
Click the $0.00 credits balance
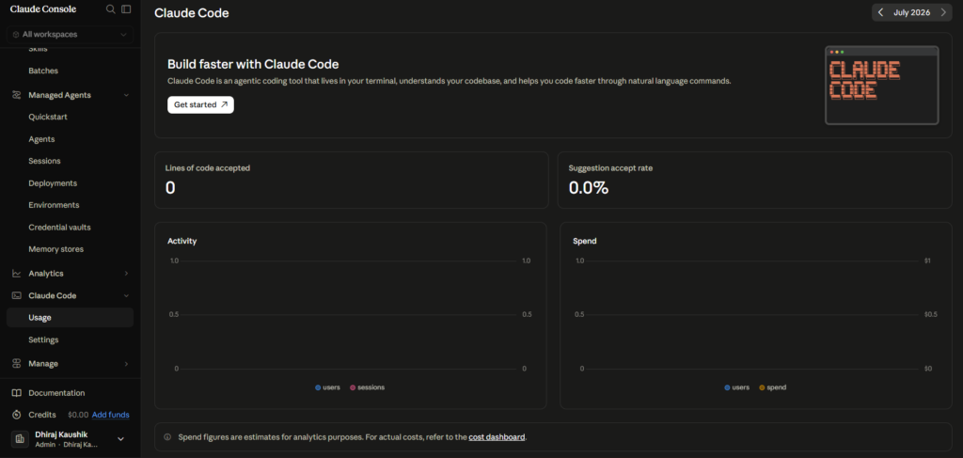[78, 415]
